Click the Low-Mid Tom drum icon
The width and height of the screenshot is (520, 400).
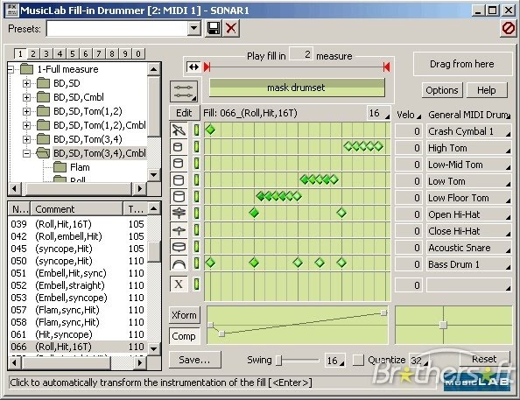coord(179,163)
